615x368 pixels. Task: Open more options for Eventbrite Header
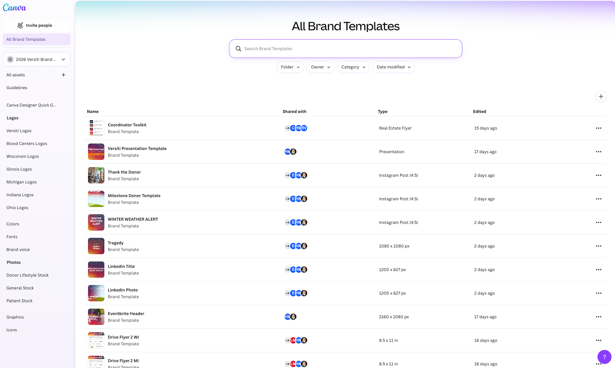(x=598, y=317)
